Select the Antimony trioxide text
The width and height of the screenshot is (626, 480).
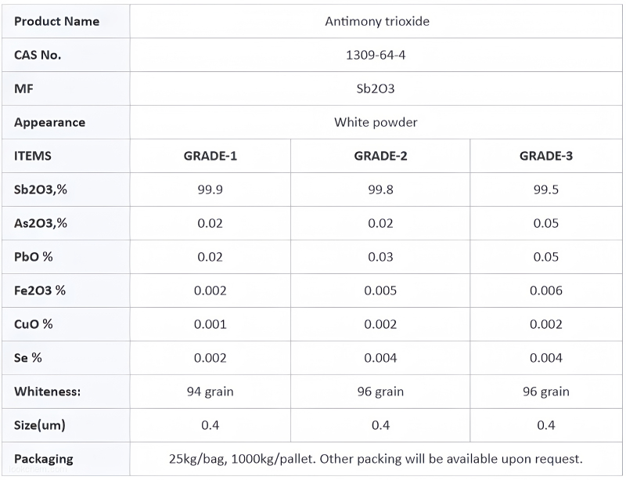pyautogui.click(x=377, y=21)
